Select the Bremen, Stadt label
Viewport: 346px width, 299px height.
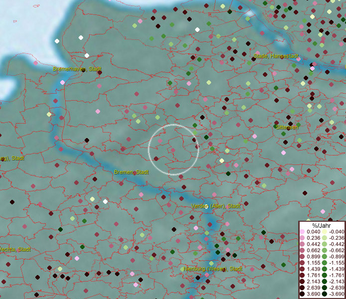(x=131, y=172)
